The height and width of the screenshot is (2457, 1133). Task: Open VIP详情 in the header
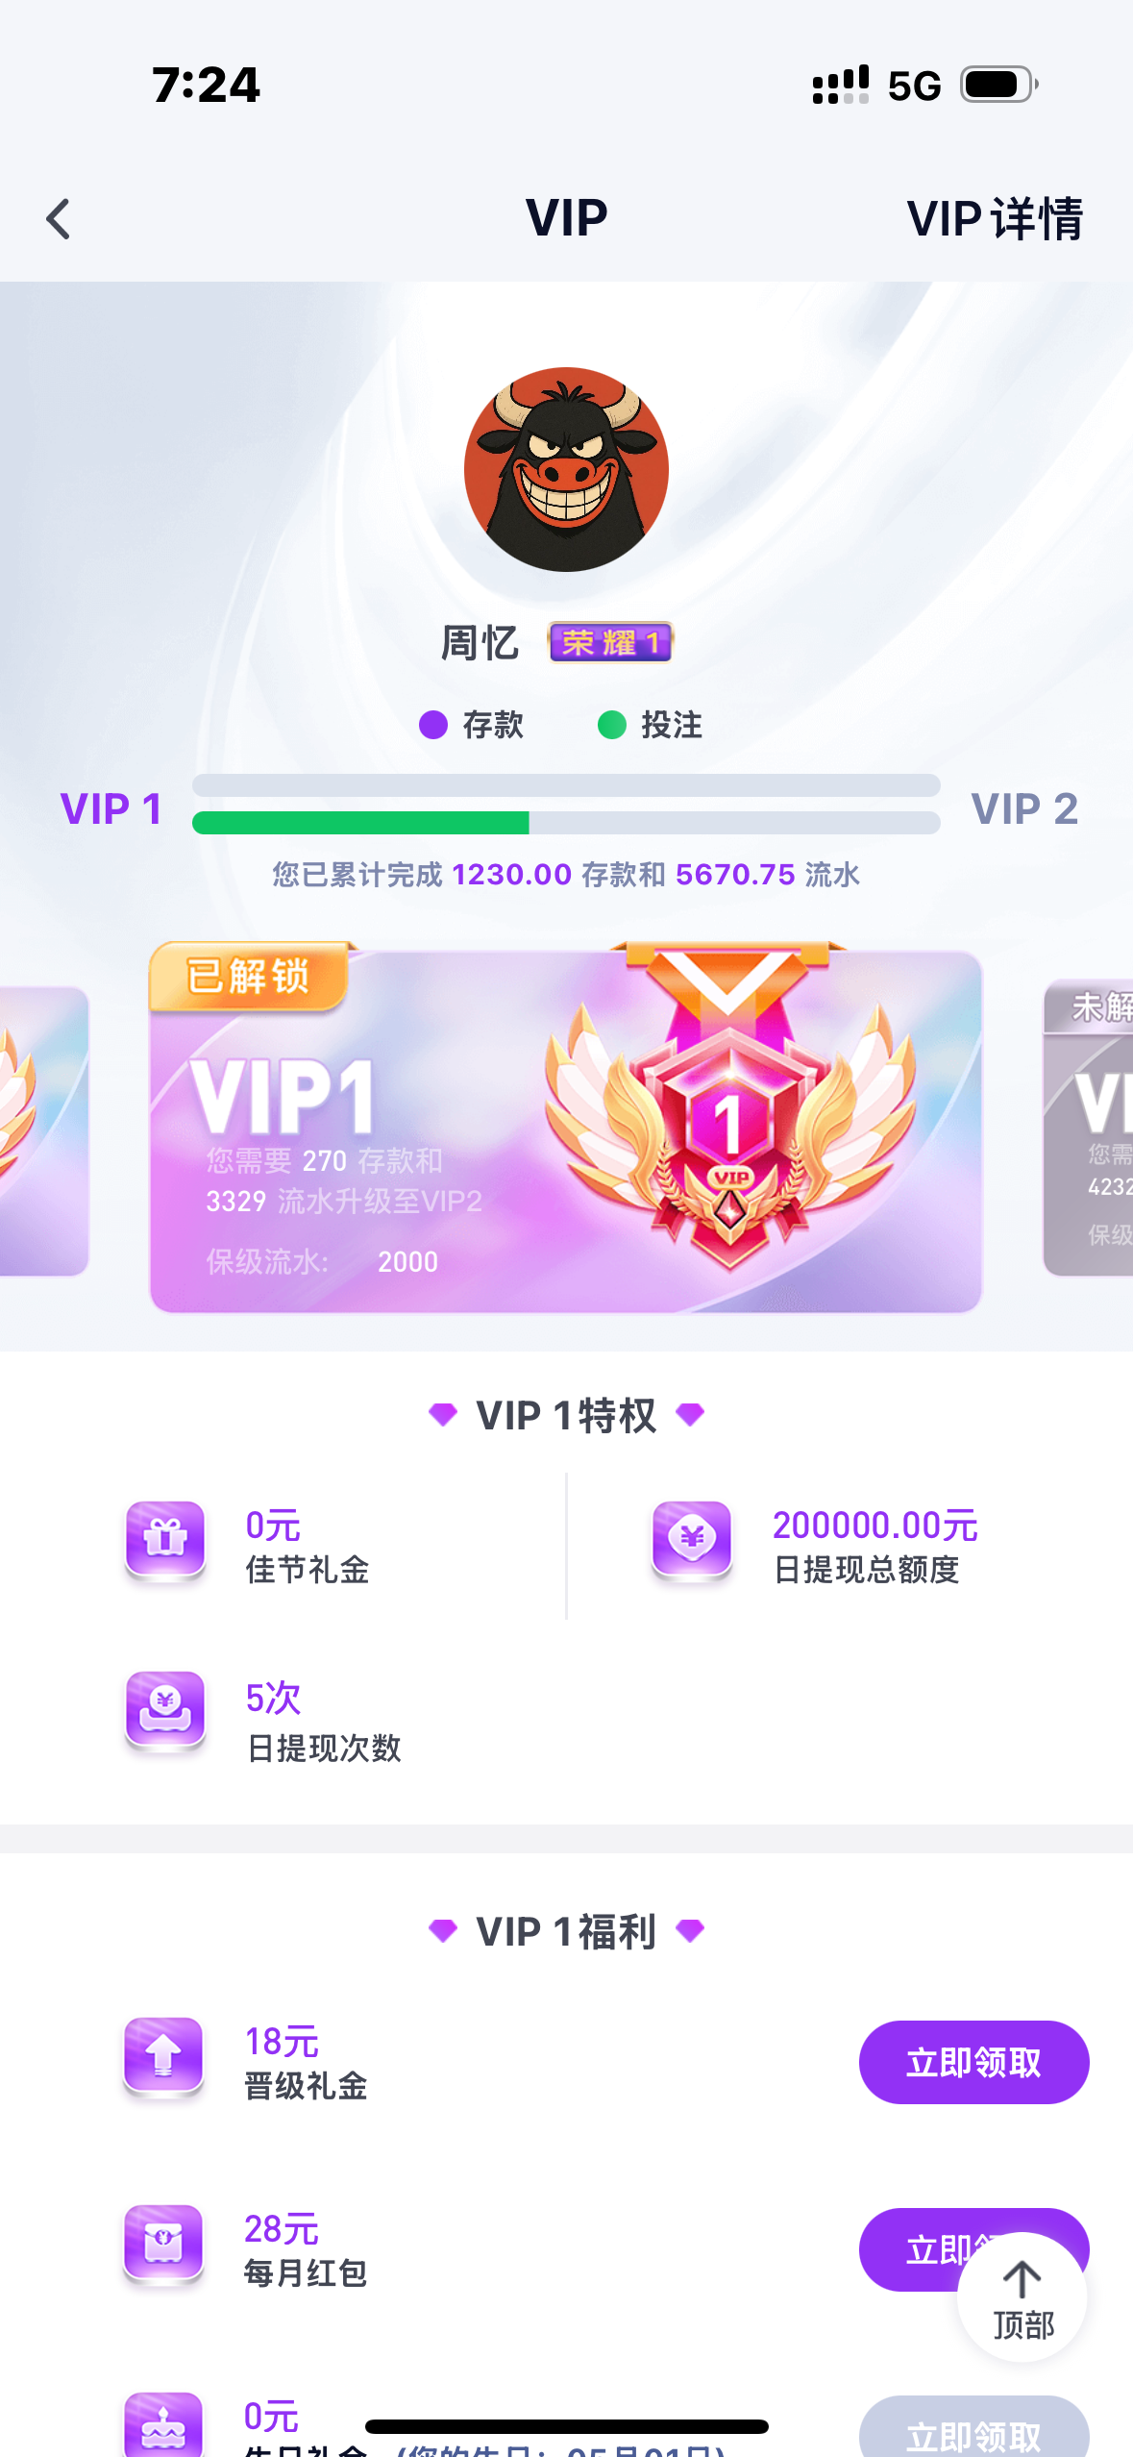coord(995,219)
